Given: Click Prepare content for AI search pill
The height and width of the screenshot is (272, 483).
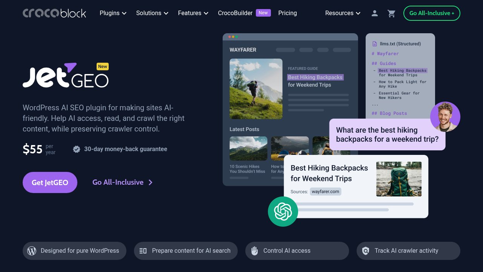Looking at the screenshot, I should 186,251.
